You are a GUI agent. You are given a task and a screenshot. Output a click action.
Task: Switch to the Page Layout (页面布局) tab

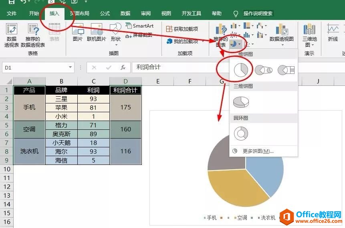[x=80, y=14]
